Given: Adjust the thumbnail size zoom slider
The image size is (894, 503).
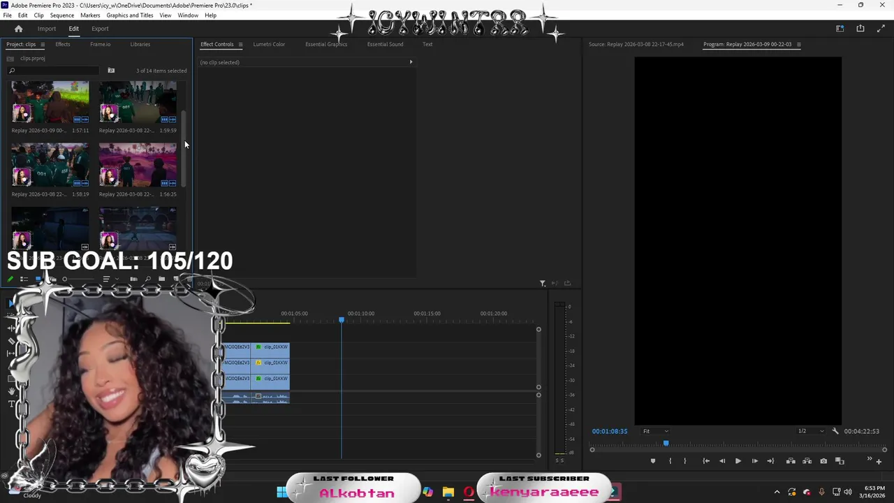Looking at the screenshot, I should click(x=79, y=279).
